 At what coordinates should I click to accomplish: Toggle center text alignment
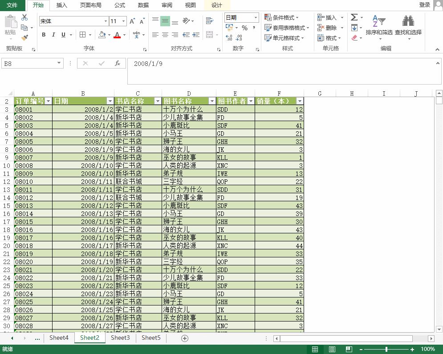165,35
